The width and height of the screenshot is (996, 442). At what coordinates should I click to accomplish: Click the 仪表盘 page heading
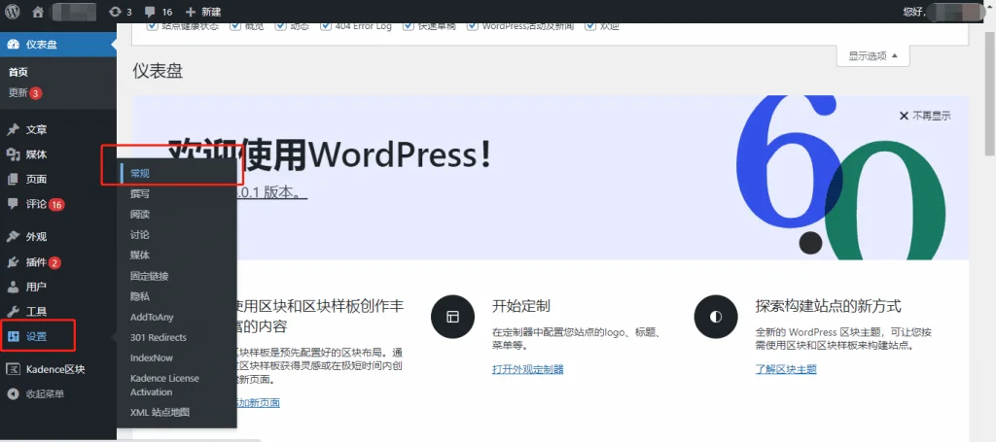[158, 71]
